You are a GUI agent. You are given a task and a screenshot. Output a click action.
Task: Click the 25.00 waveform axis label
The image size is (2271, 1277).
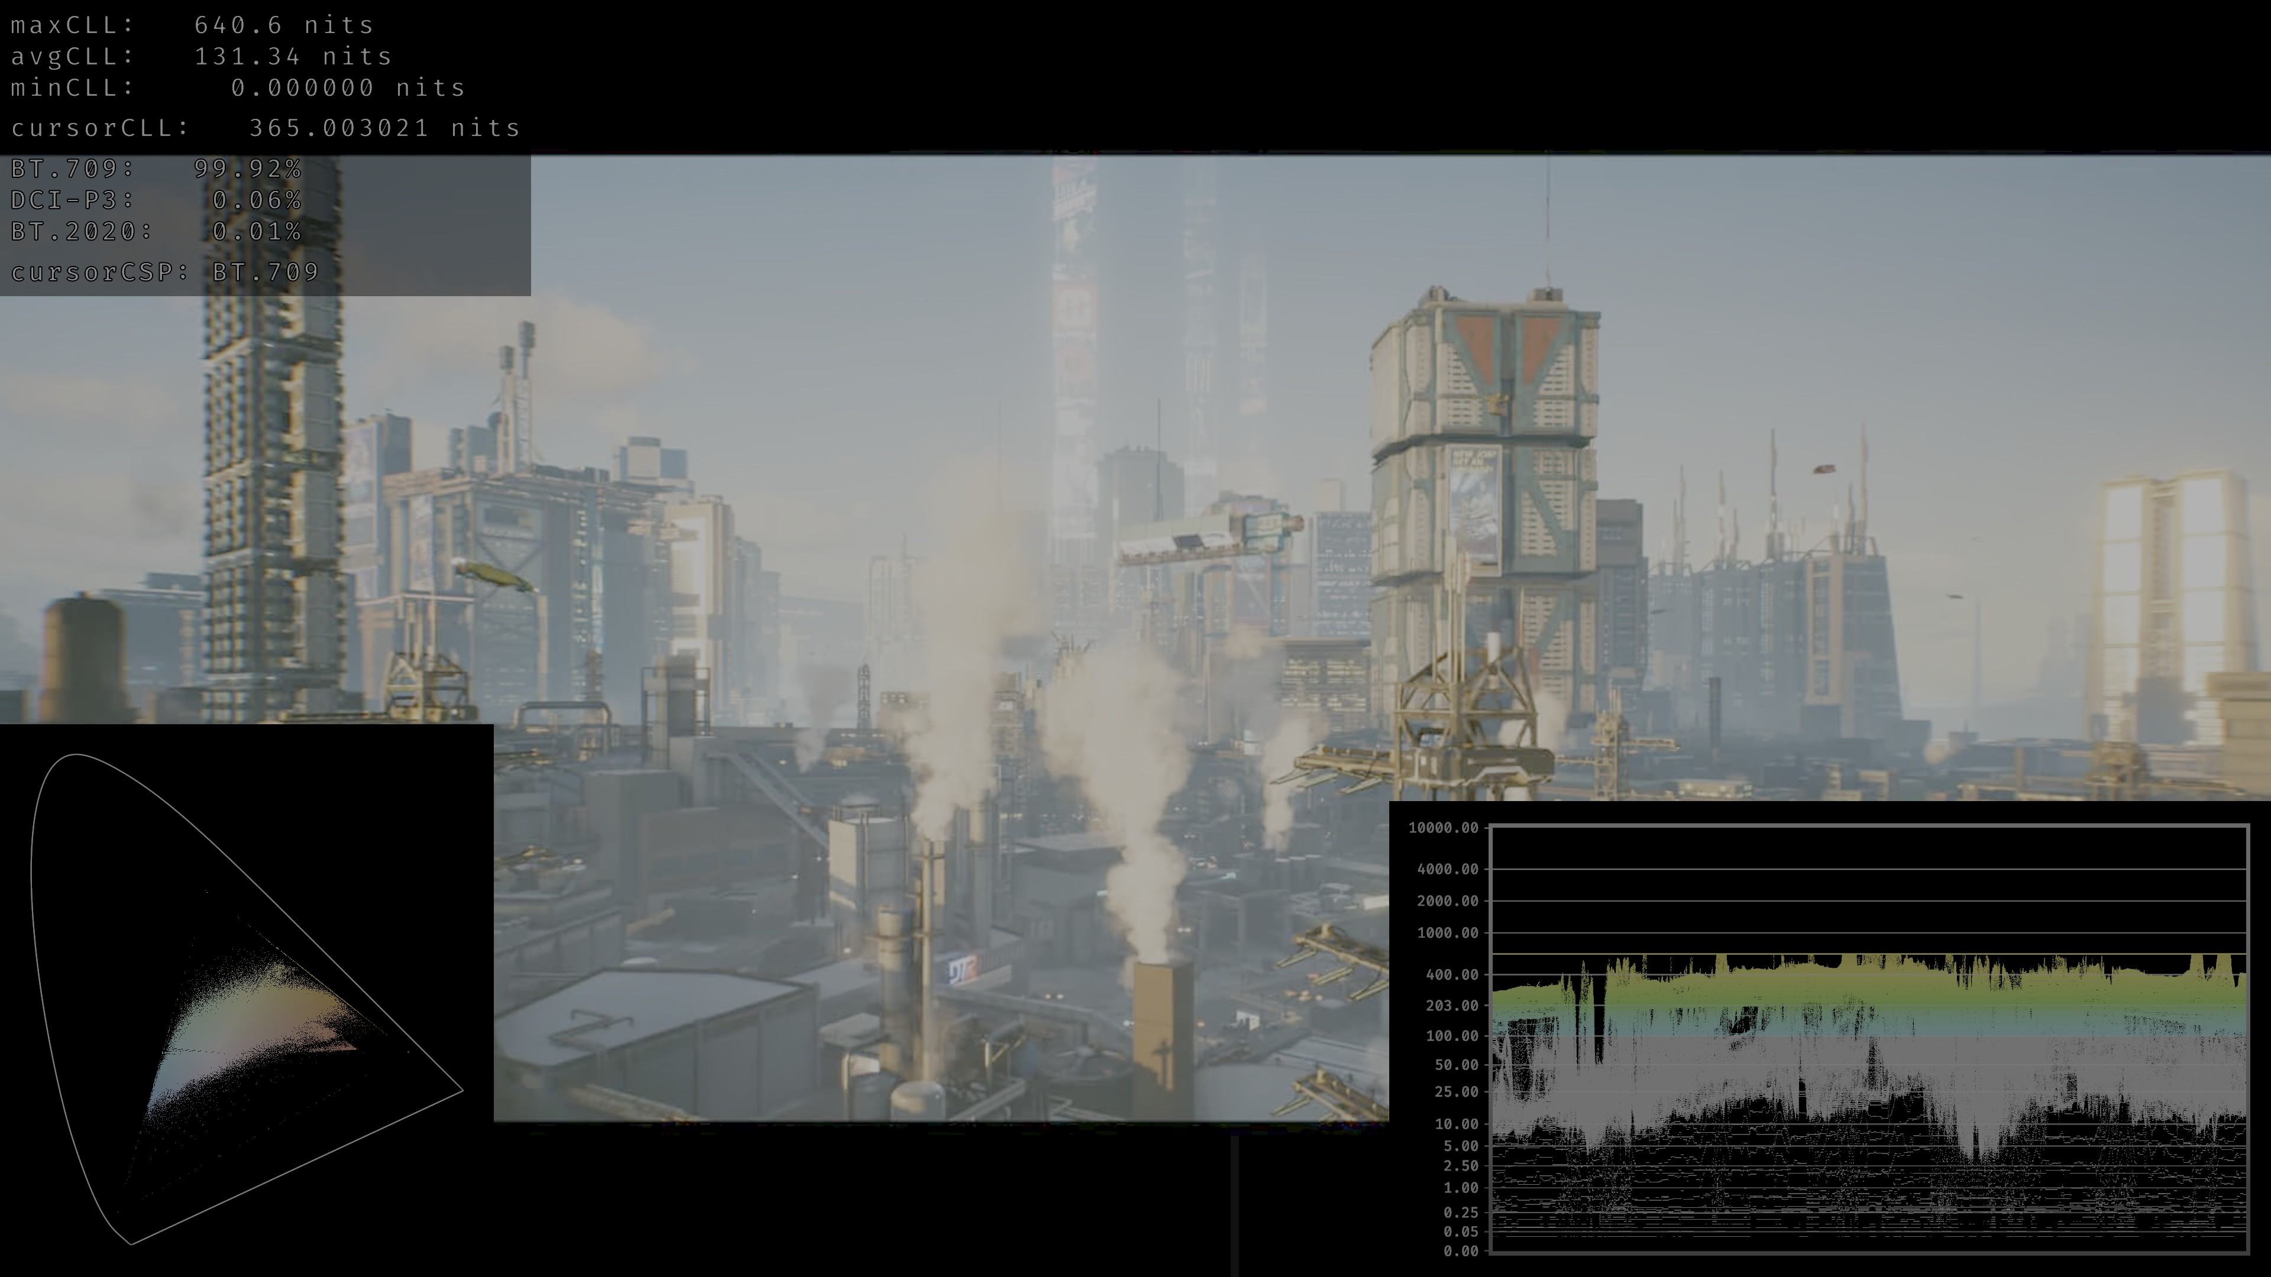pyautogui.click(x=1457, y=1092)
